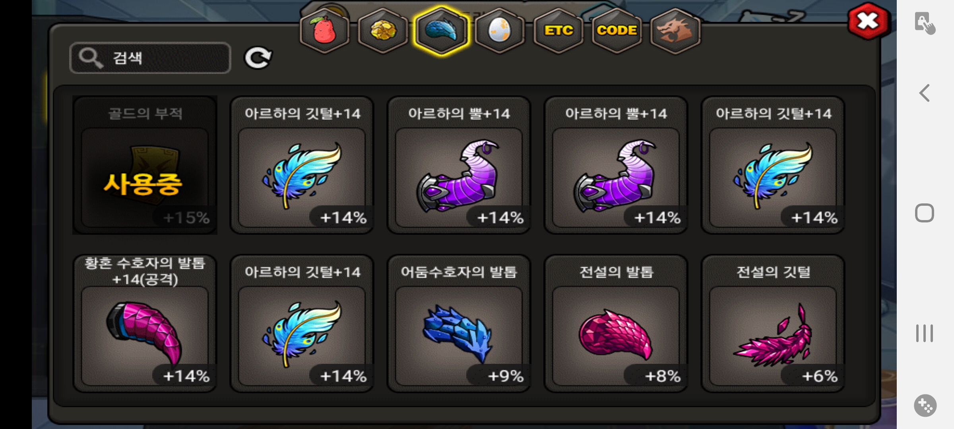Image resolution: width=954 pixels, height=429 pixels.
Task: Pick the 어둠수호자의 발톱 blue claw
Action: coord(459,323)
